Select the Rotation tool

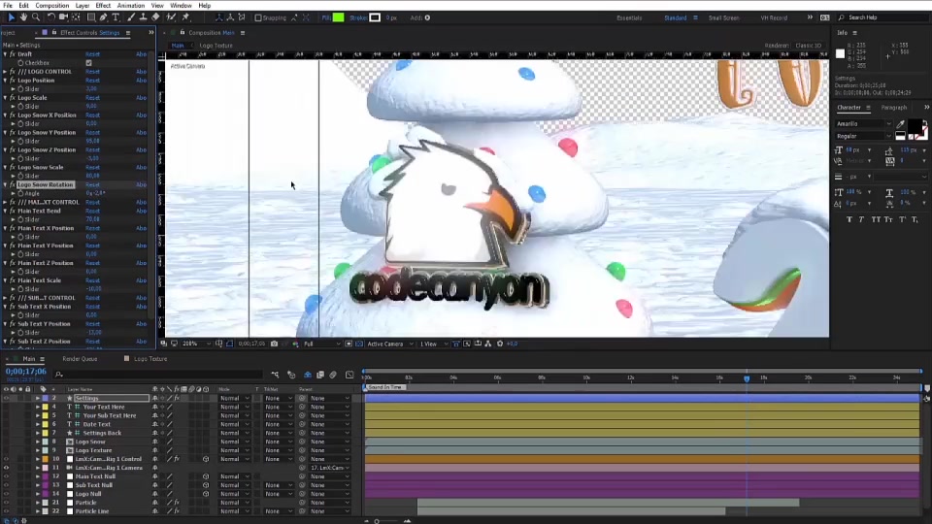(50, 17)
